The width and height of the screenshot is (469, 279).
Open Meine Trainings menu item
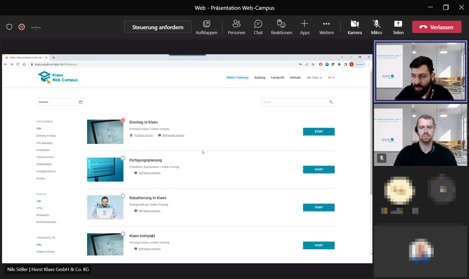[237, 78]
